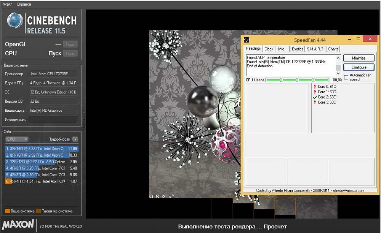
Task: Expand details with the Подробности arrow
Action: (75, 139)
